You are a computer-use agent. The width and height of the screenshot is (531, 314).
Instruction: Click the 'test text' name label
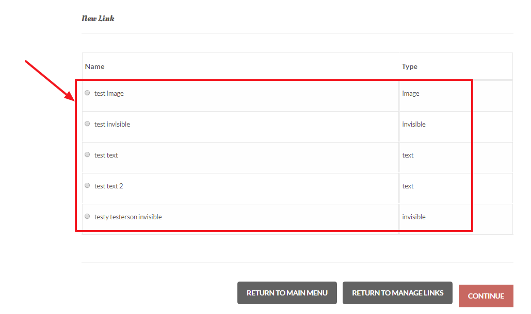click(x=106, y=155)
